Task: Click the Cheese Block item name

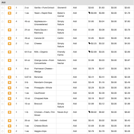Action: click(41, 126)
